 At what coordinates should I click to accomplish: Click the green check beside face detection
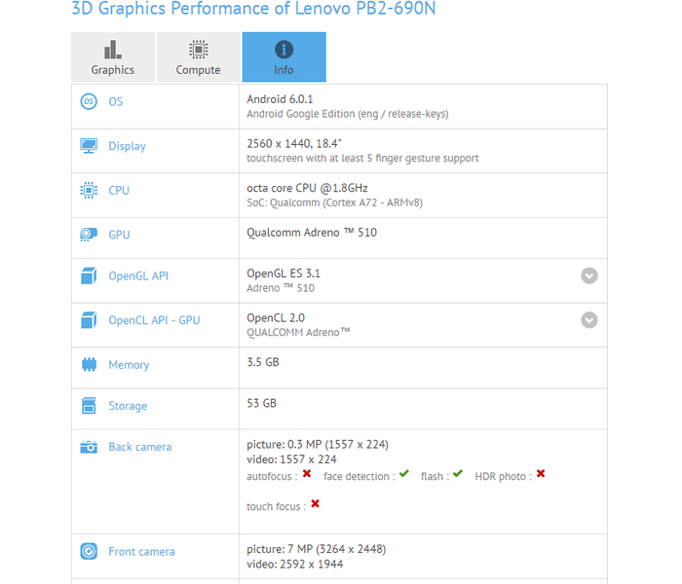coord(404,474)
